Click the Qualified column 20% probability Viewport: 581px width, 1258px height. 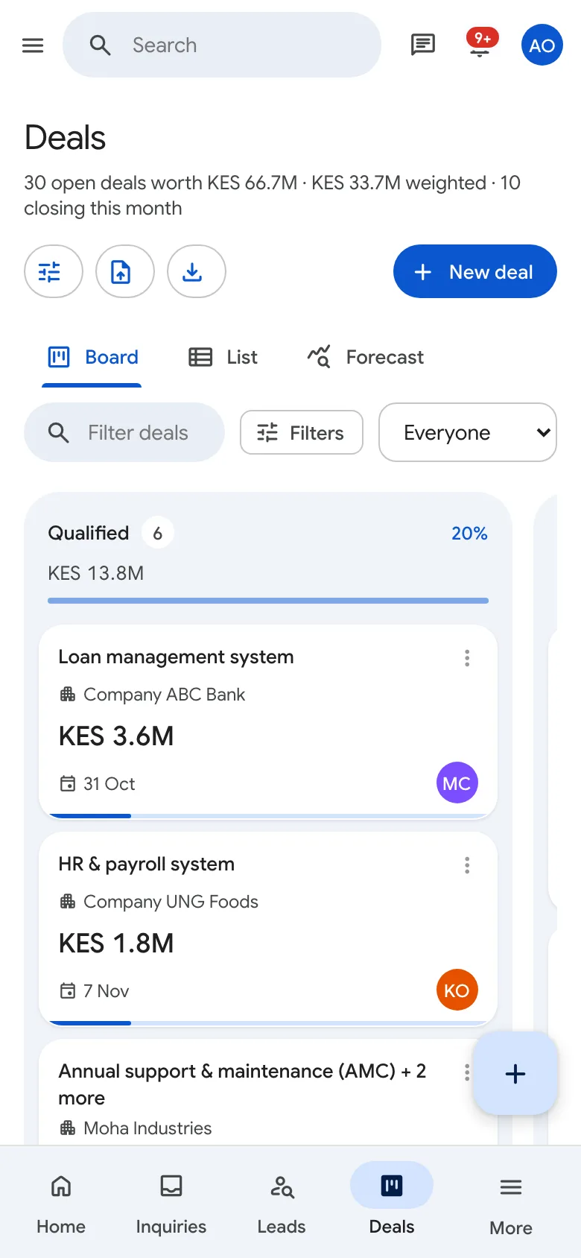click(469, 534)
